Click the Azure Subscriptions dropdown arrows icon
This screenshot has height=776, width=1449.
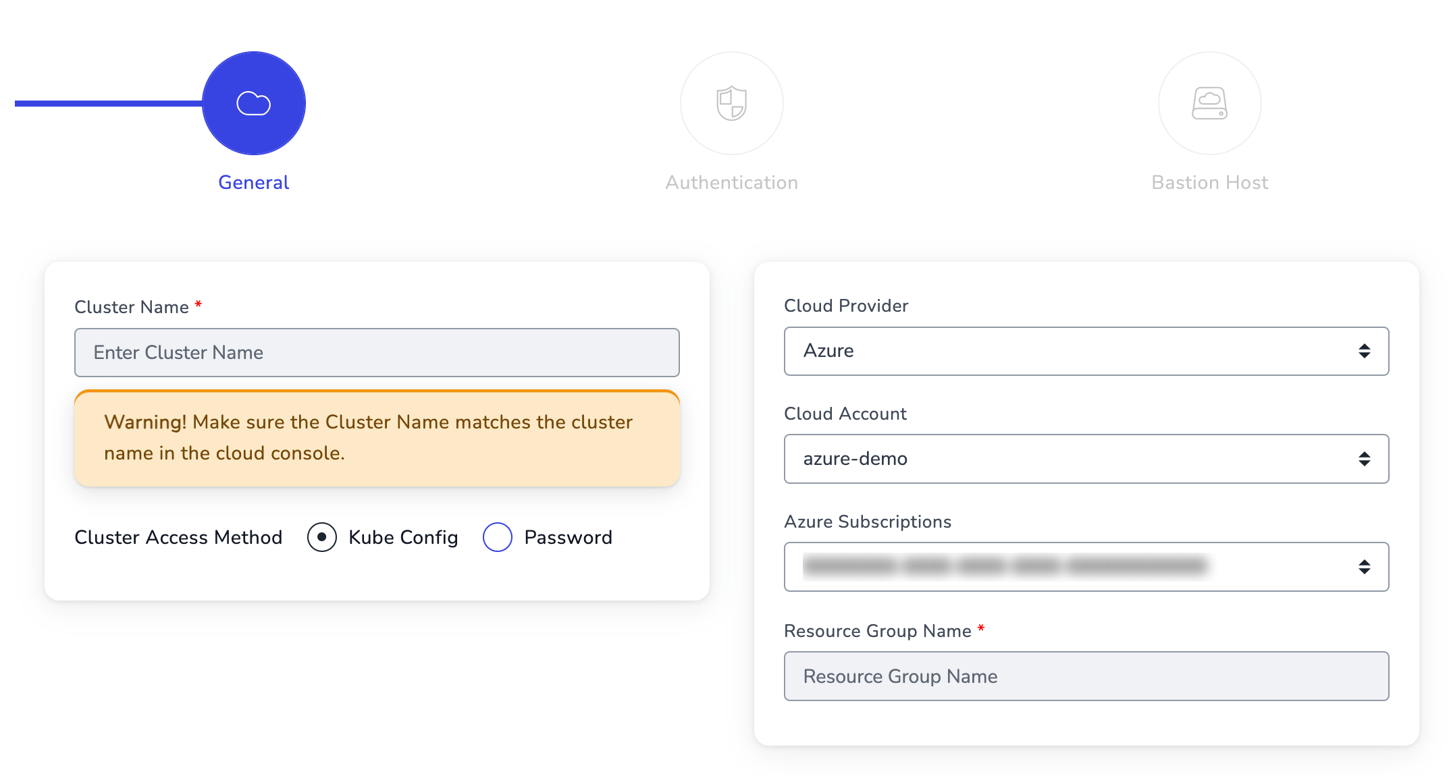[1364, 567]
